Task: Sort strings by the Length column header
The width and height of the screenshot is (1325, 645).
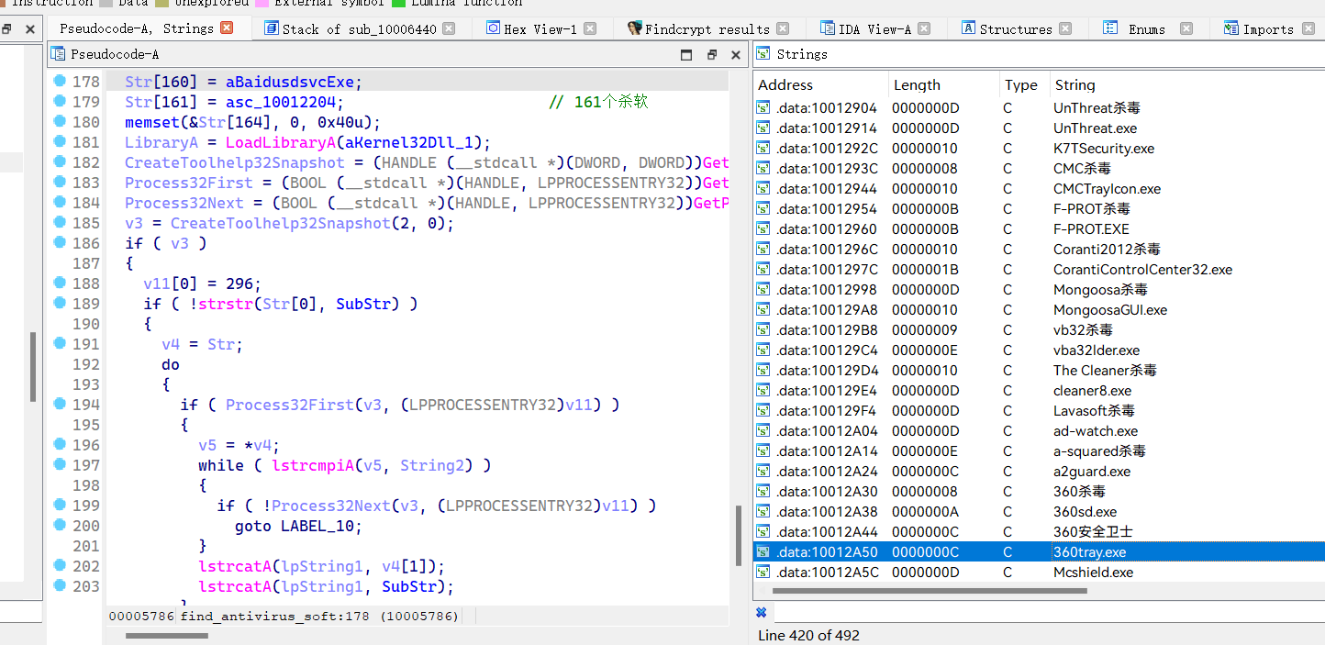Action: tap(943, 84)
